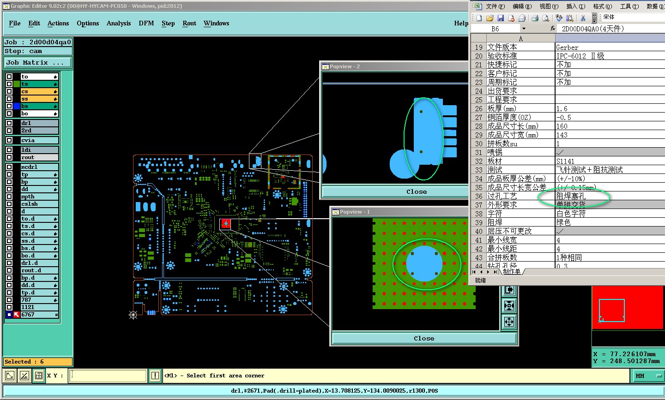Select the cslsh layer row
Screen dimensions: 665x400
(39, 204)
